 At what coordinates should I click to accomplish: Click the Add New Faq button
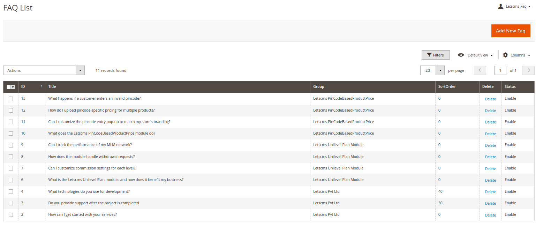[511, 31]
